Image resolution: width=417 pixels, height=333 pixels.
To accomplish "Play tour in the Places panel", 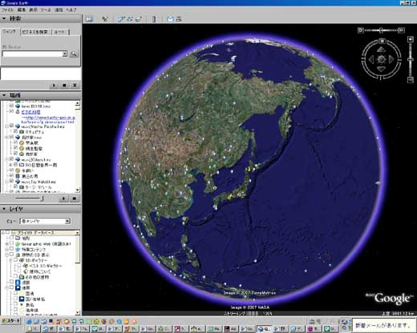I will pyautogui.click(x=63, y=199).
